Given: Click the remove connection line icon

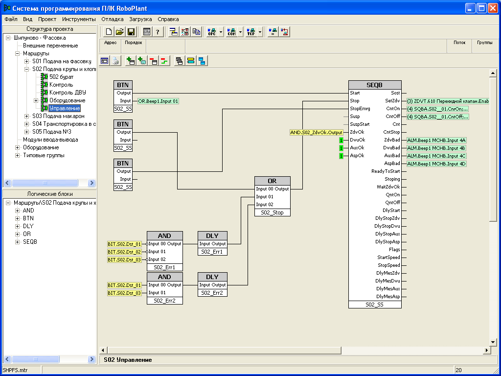Looking at the screenshot, I should pos(164,61).
